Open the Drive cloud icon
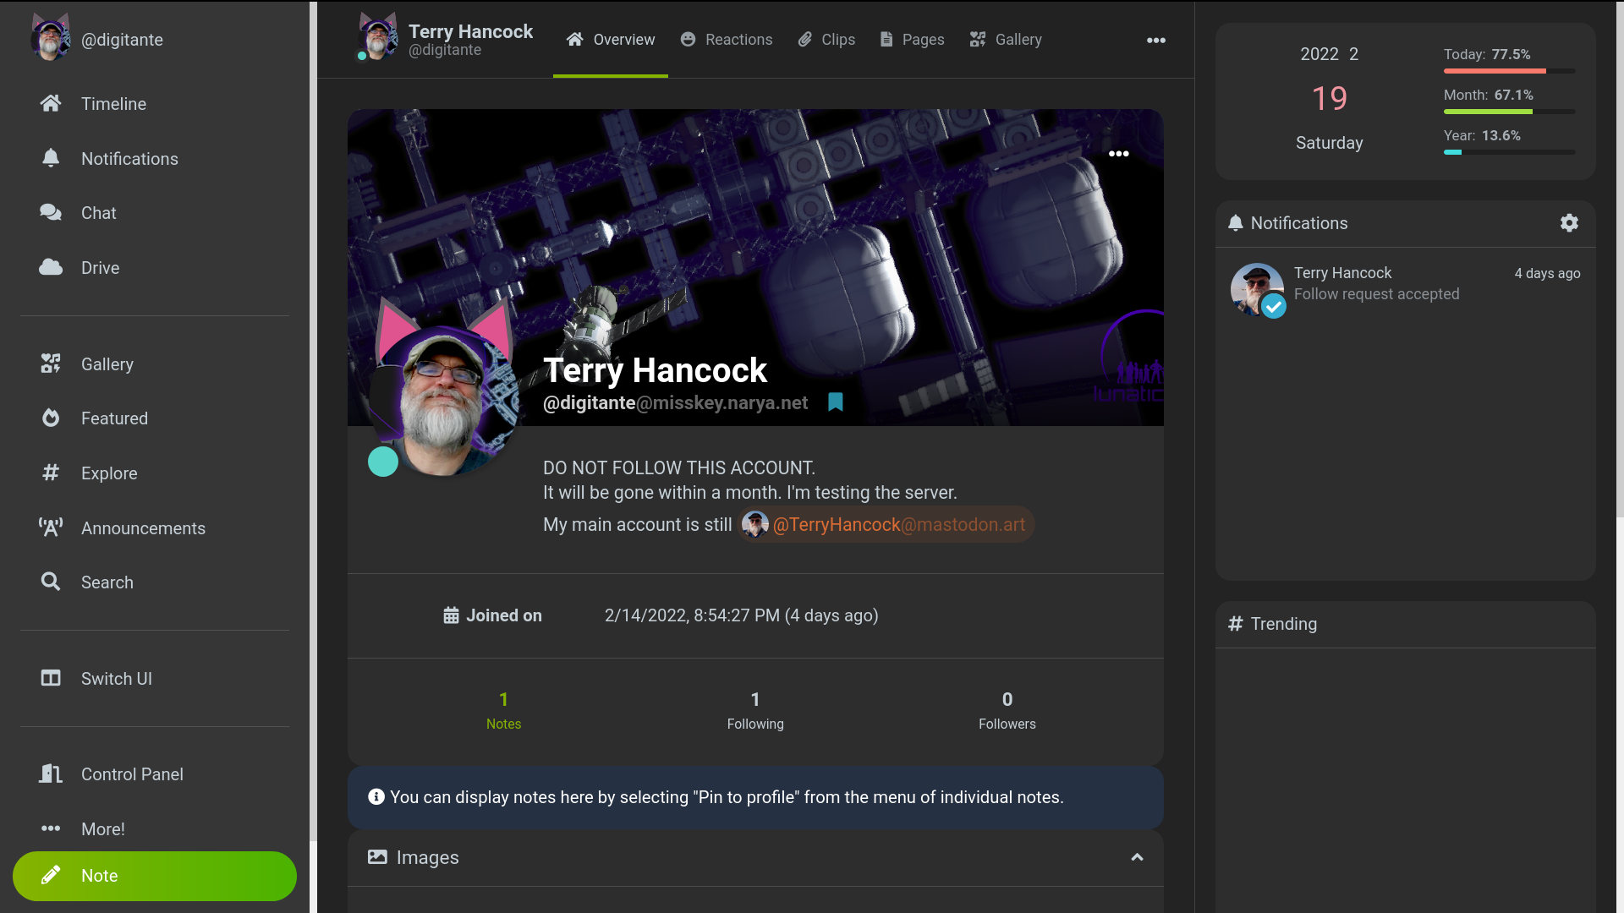 click(x=51, y=268)
